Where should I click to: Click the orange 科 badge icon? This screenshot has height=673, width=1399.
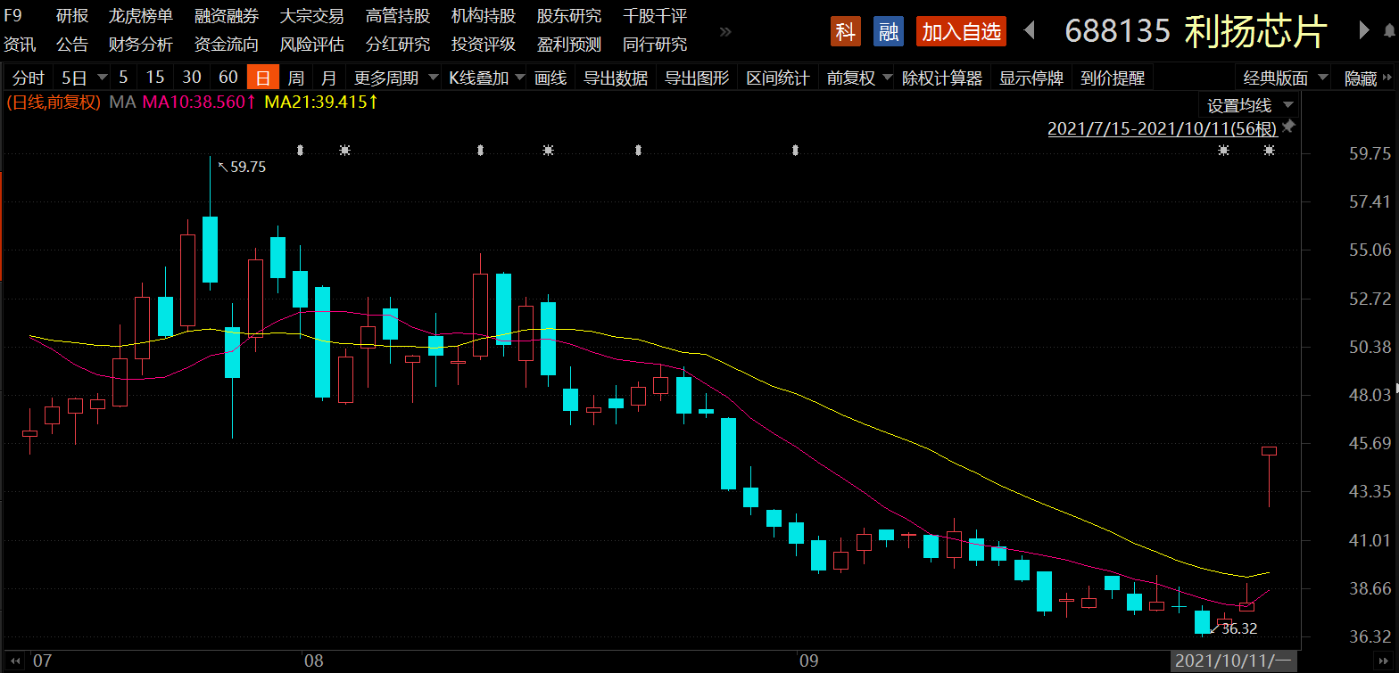point(845,31)
